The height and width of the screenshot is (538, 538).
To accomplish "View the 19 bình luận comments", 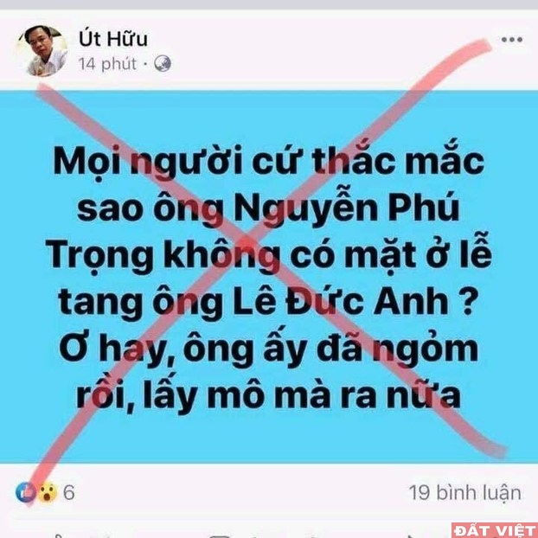I will pyautogui.click(x=465, y=493).
